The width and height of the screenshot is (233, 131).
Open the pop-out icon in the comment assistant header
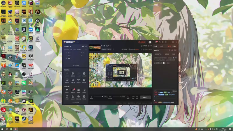(x=170, y=50)
